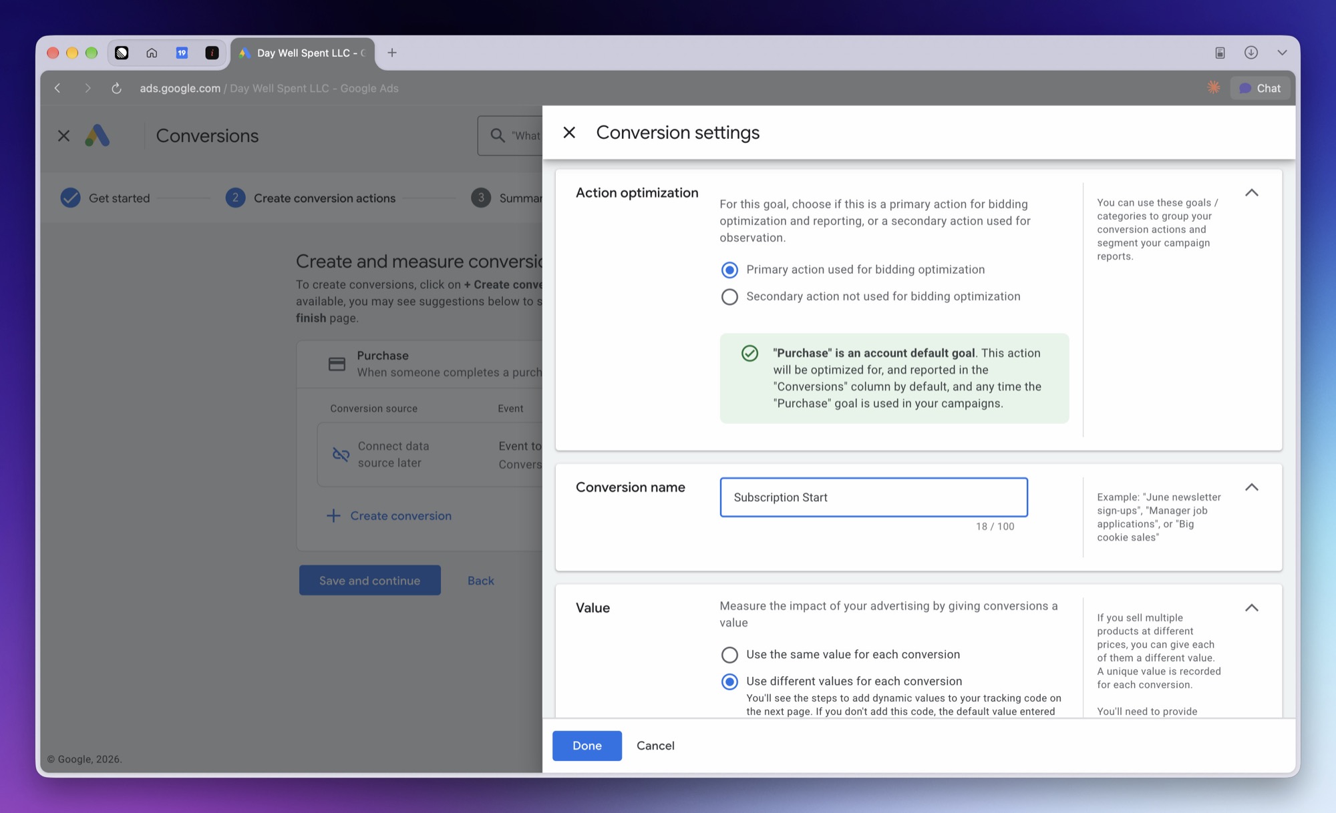This screenshot has height=813, width=1336.
Task: Open the calendar pinned tab
Action: pyautogui.click(x=182, y=53)
